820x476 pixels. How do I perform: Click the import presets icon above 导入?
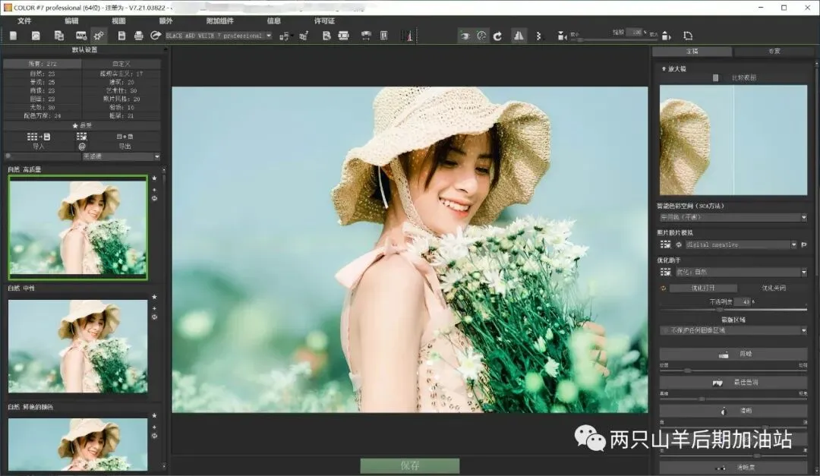pos(39,137)
